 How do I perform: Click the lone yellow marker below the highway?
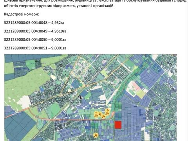coord(96,135)
